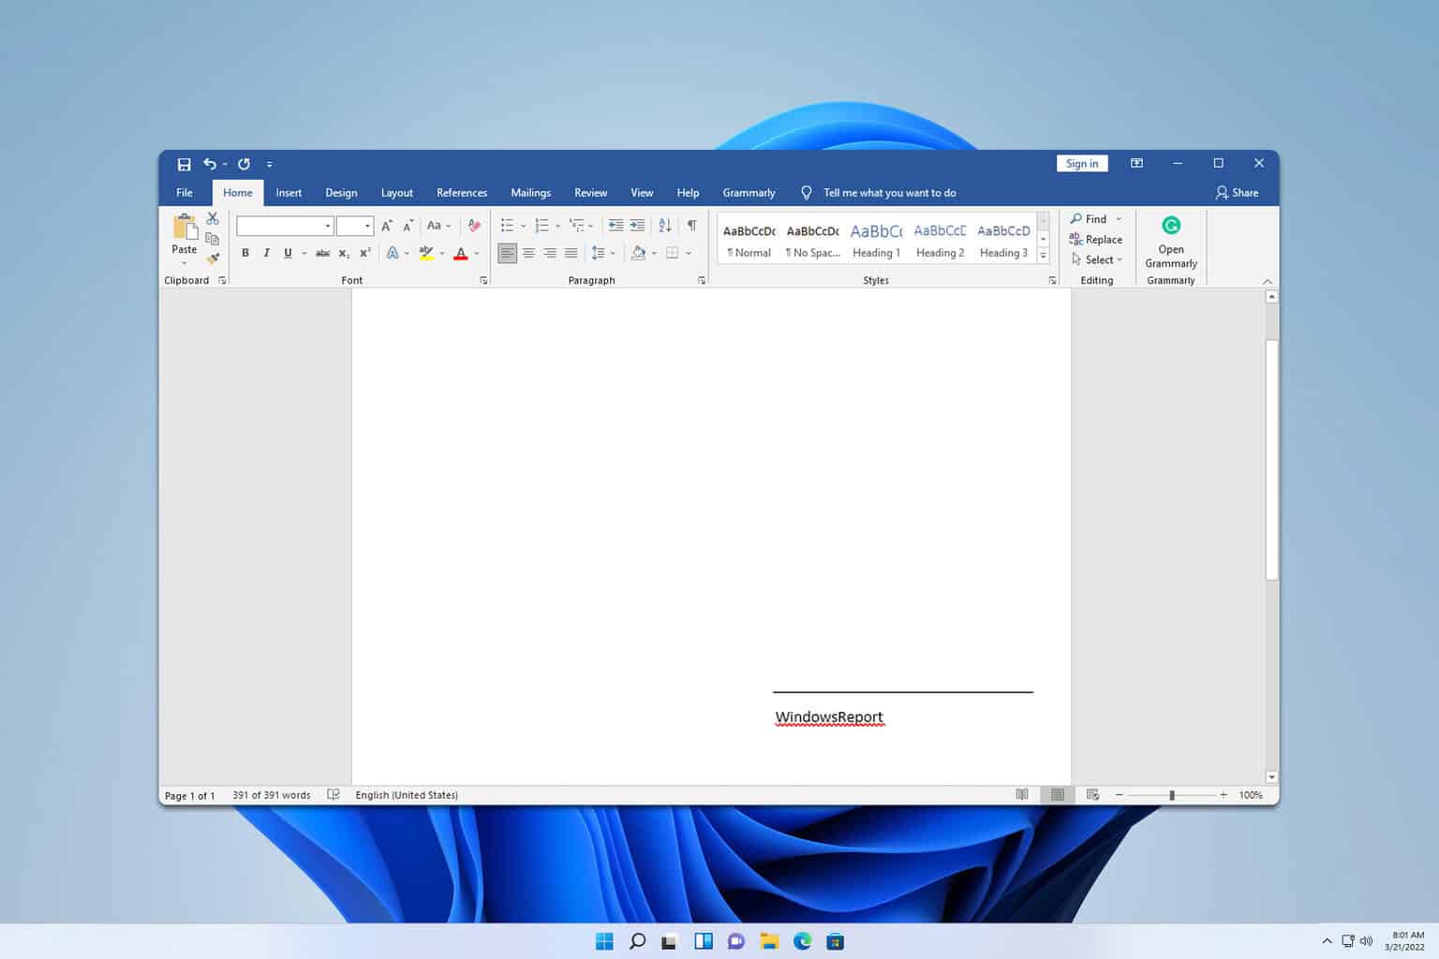The width and height of the screenshot is (1439, 959).
Task: Toggle italic formatting
Action: pyautogui.click(x=266, y=253)
